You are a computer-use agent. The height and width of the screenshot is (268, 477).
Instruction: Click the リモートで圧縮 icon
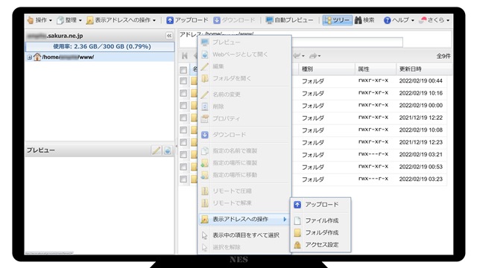click(205, 191)
